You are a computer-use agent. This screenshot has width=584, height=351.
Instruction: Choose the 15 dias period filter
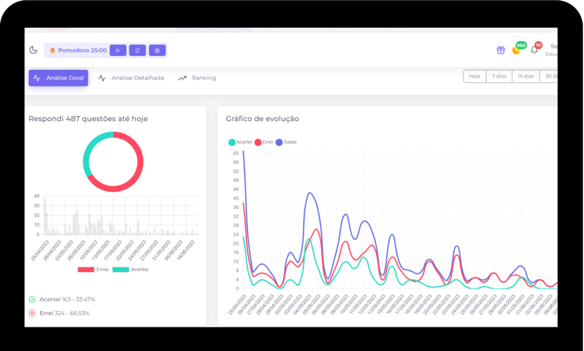(x=525, y=76)
